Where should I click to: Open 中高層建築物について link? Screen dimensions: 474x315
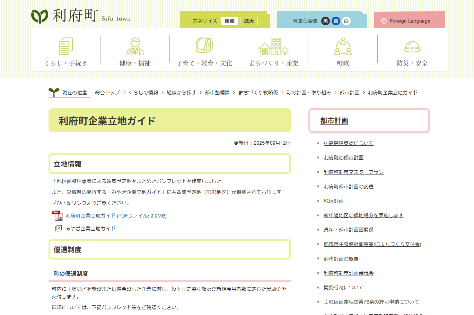[x=349, y=143]
